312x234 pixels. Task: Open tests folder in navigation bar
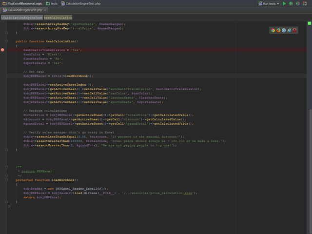pyautogui.click(x=52, y=3)
